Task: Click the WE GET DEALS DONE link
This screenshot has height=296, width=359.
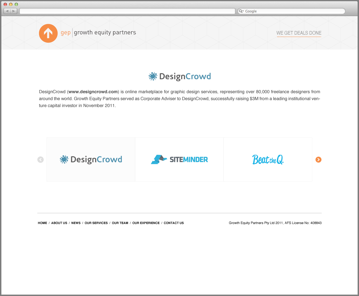Action: [x=299, y=33]
